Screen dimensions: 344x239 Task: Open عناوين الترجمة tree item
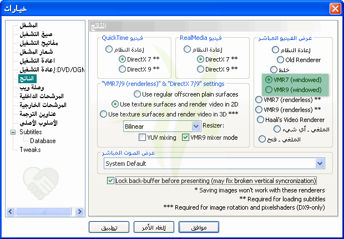point(38,114)
